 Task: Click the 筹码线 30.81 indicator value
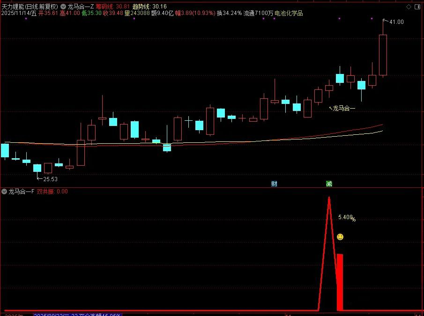point(113,7)
